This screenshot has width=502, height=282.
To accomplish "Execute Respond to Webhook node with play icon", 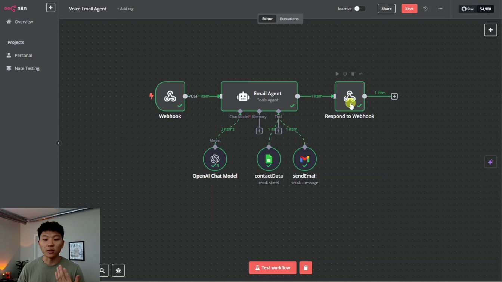I will (337, 74).
